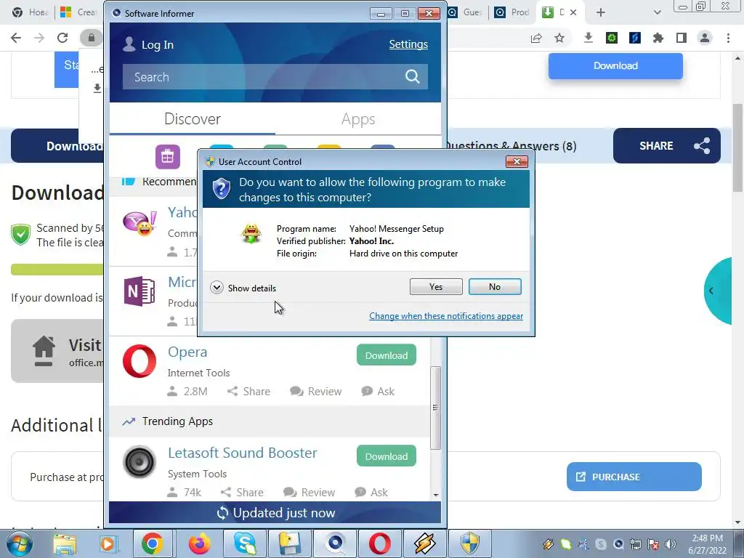Expand Show details in the UAC dialog
The height and width of the screenshot is (558, 744).
(x=243, y=288)
